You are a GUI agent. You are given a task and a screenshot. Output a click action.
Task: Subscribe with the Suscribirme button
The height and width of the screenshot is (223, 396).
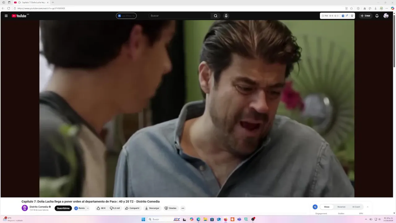tap(63, 208)
